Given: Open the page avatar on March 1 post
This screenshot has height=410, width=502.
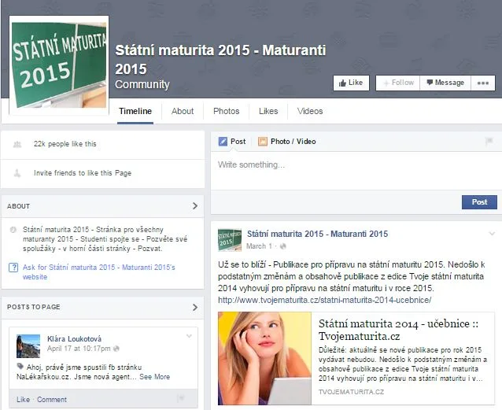Looking at the screenshot, I should tap(230, 239).
